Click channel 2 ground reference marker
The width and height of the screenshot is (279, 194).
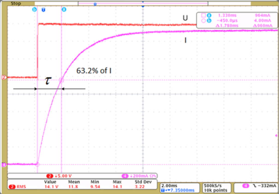point(4,77)
